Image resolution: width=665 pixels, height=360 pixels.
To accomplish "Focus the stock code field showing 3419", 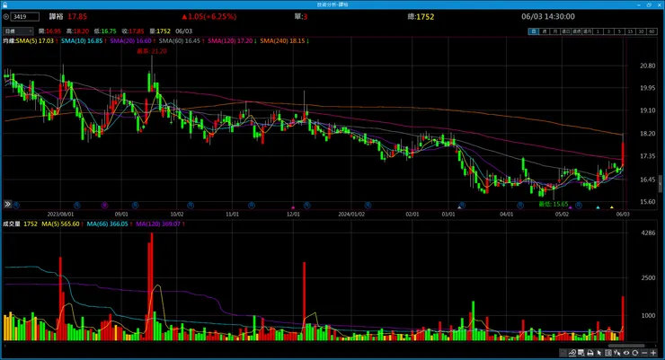I will point(24,16).
